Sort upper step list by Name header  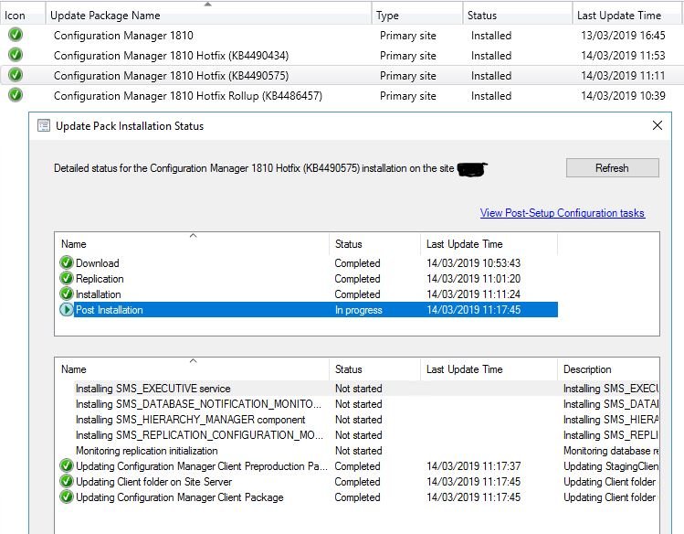coord(192,244)
